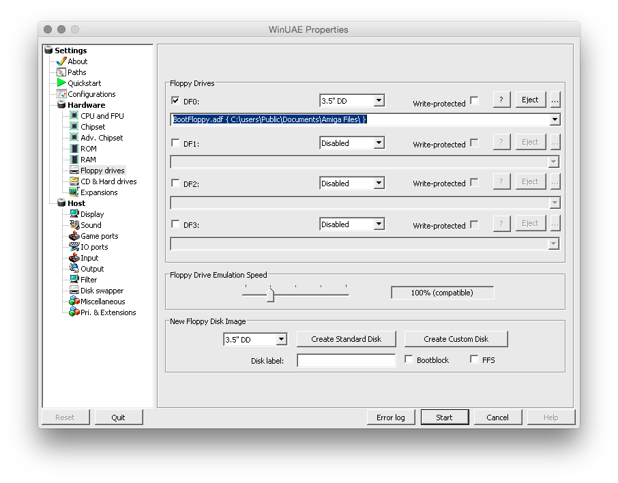The image size is (618, 483).
Task: Click the Chipset chip icon
Action: tap(74, 127)
